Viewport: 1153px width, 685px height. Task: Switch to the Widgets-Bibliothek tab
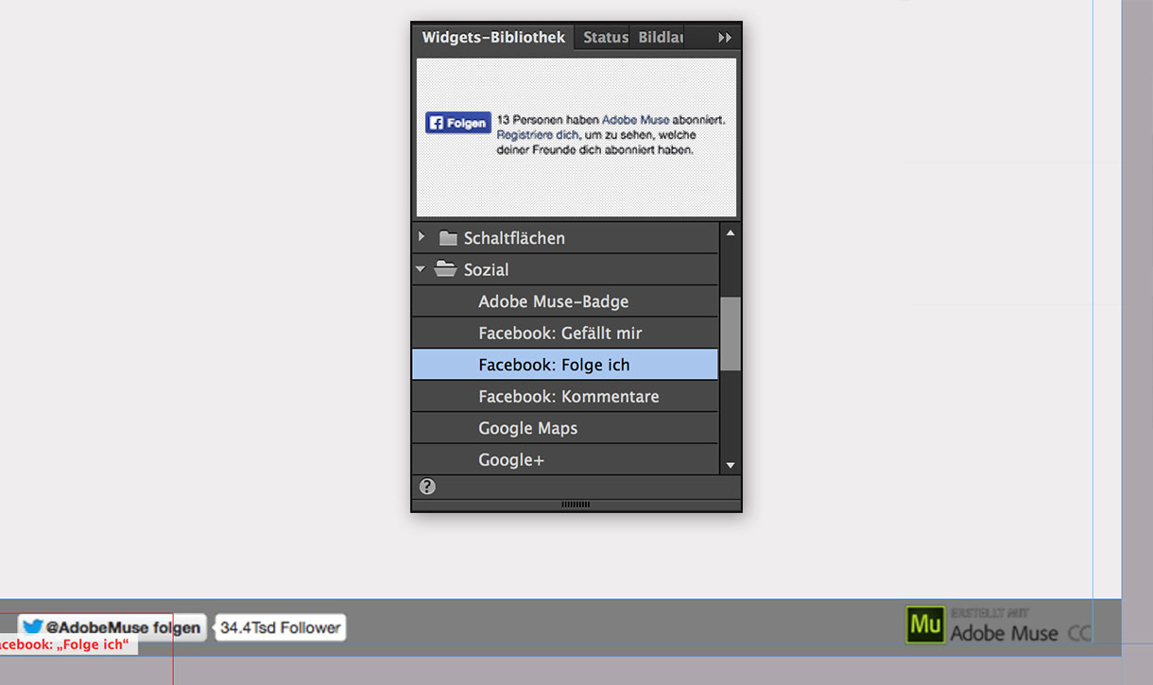tap(493, 38)
